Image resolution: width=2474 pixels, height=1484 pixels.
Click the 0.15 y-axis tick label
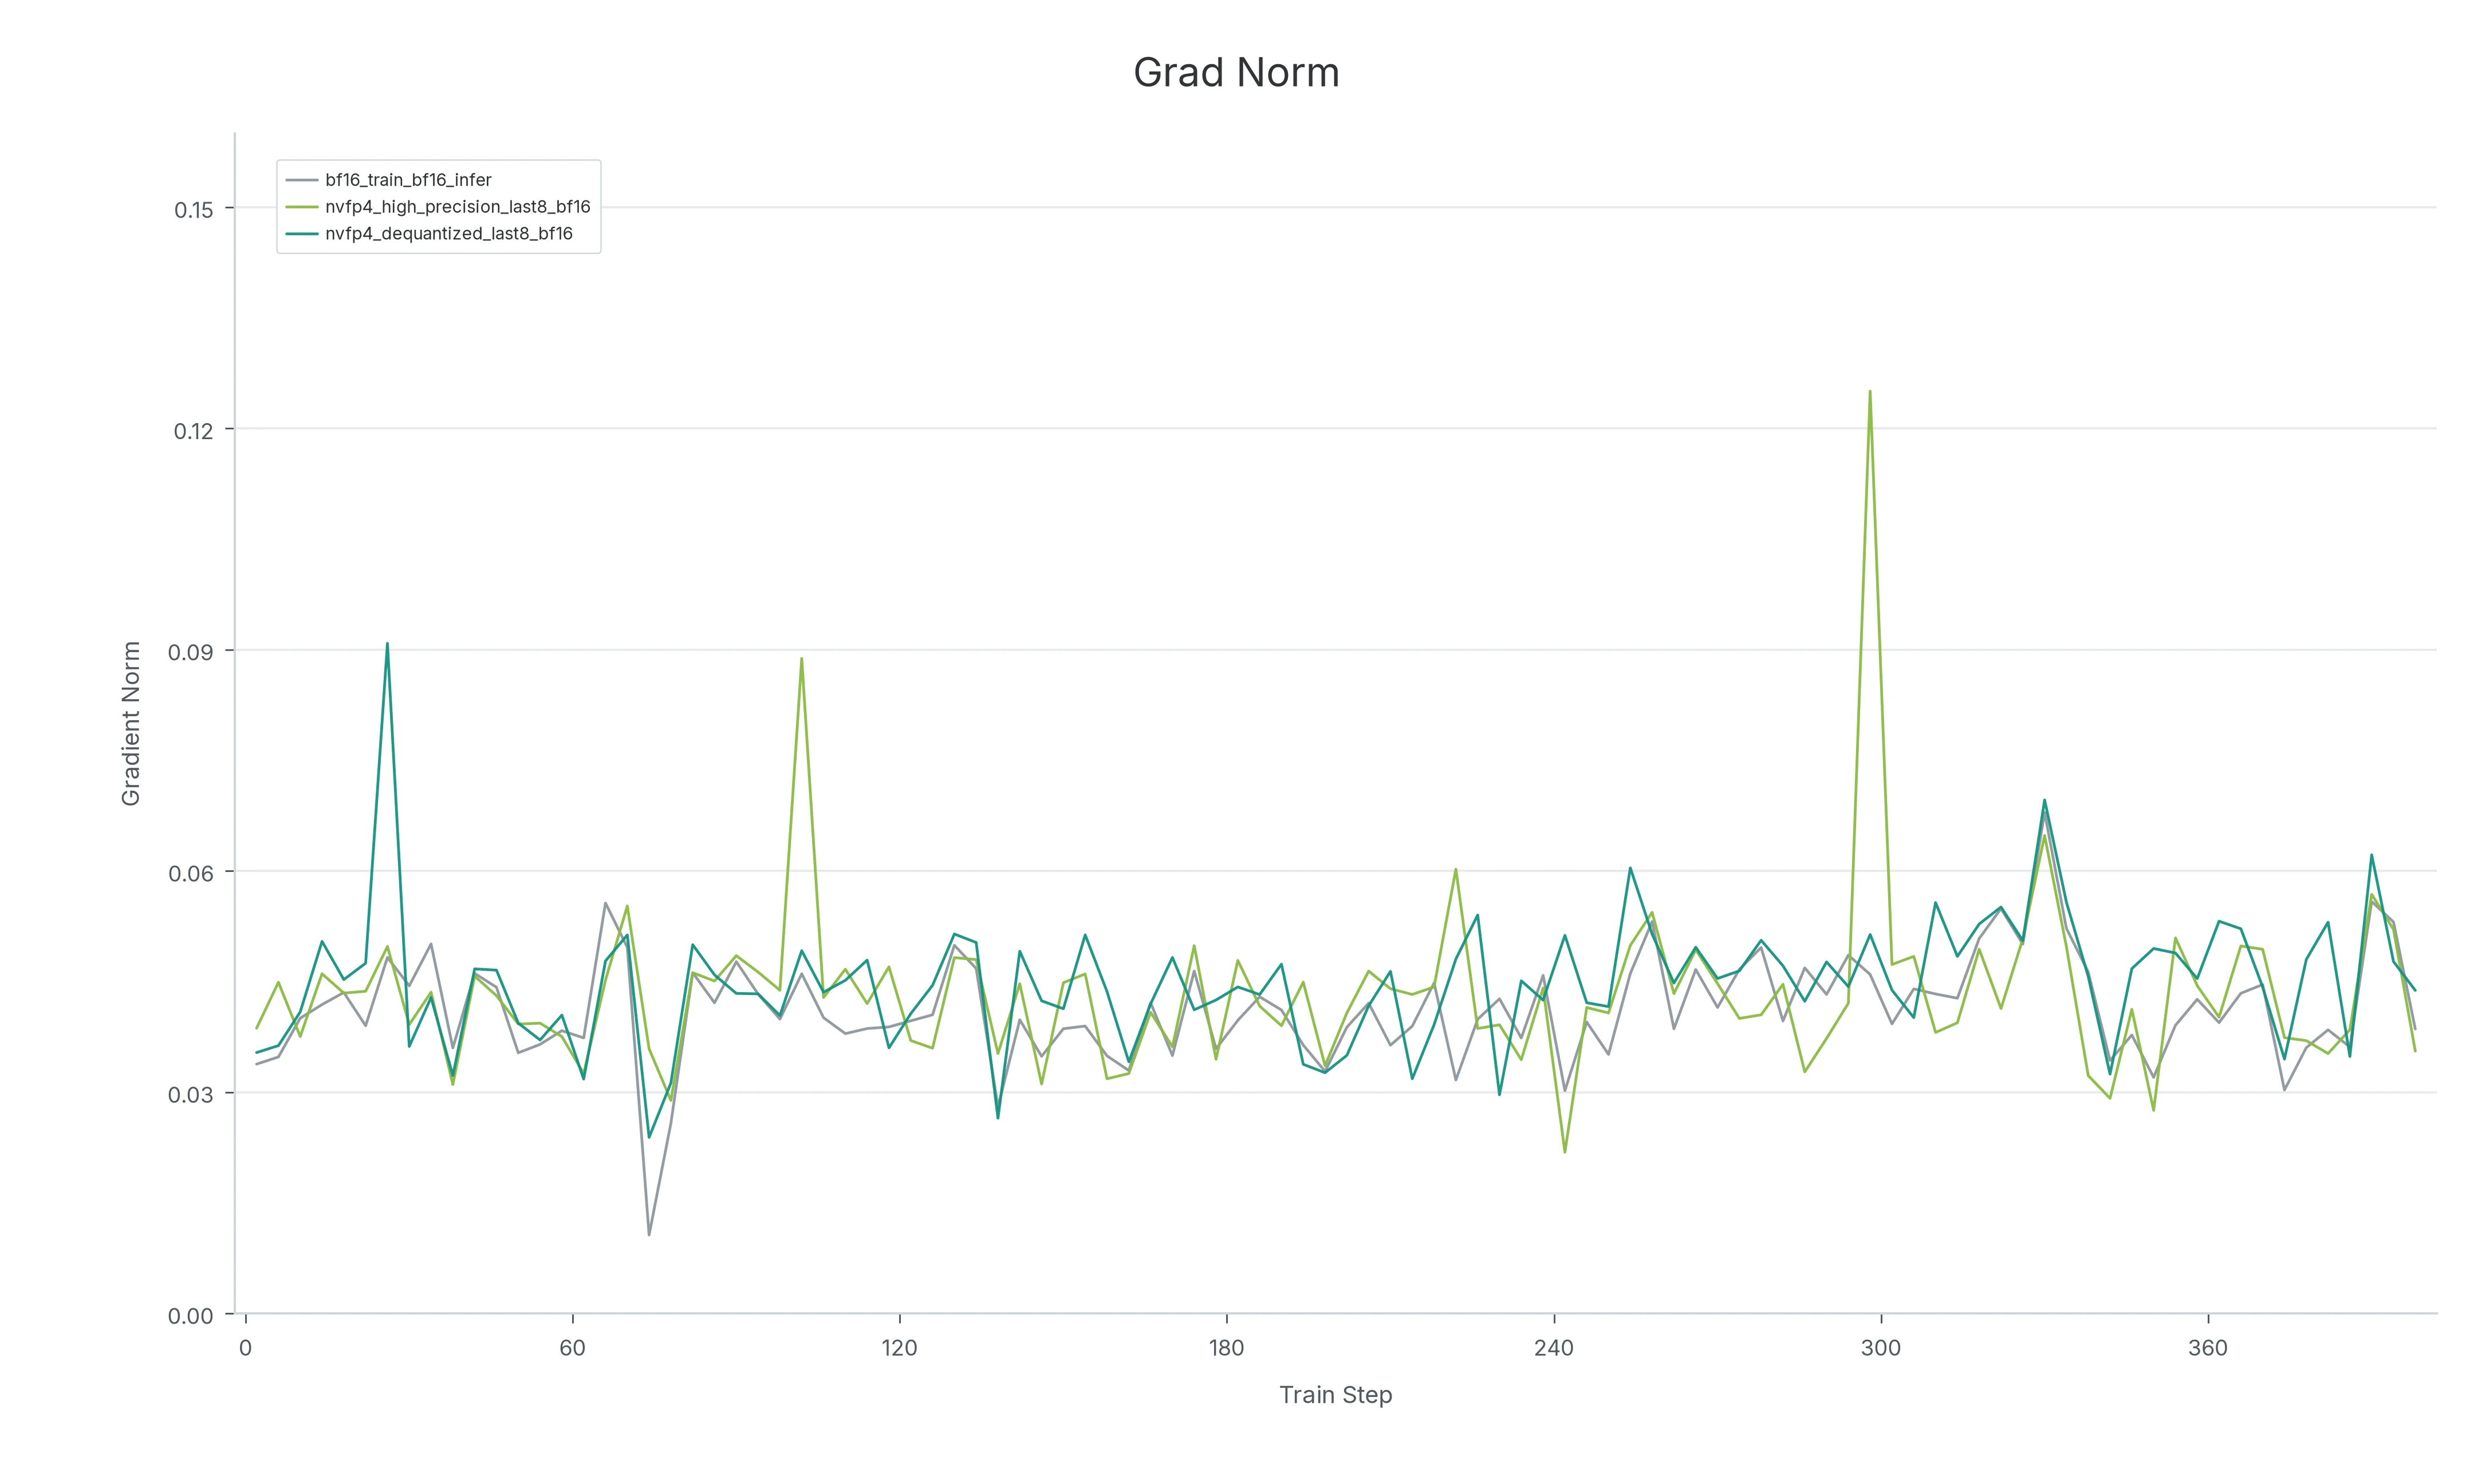(194, 210)
